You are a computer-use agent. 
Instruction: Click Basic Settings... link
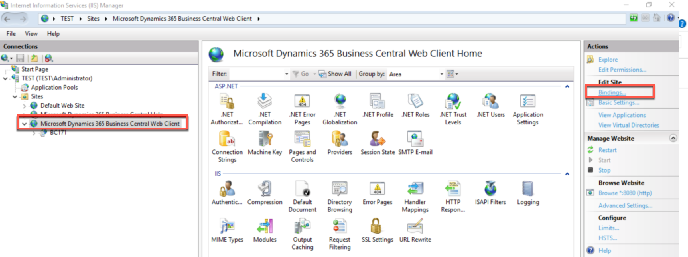click(x=619, y=103)
